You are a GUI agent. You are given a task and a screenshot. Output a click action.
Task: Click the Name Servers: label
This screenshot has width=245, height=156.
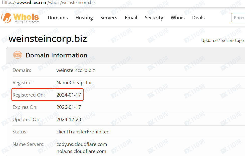28,144
